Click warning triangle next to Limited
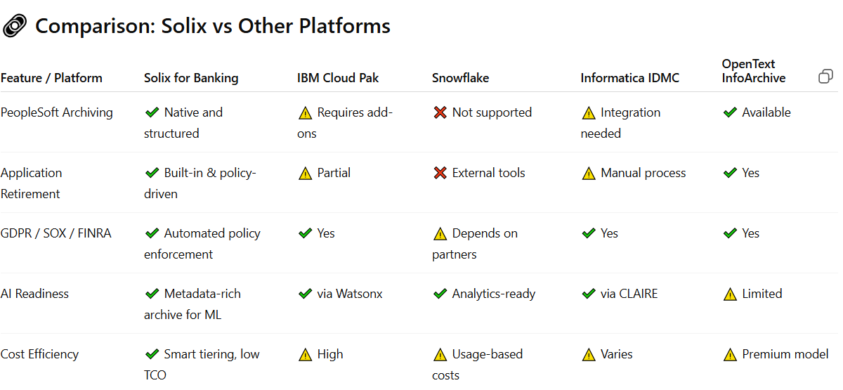The height and width of the screenshot is (390, 843). pos(730,294)
